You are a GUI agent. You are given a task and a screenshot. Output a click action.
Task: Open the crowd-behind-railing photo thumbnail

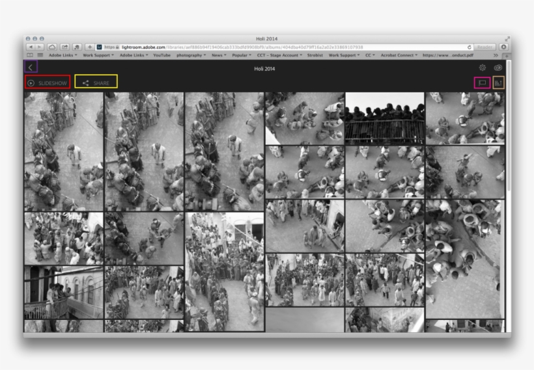coord(384,118)
